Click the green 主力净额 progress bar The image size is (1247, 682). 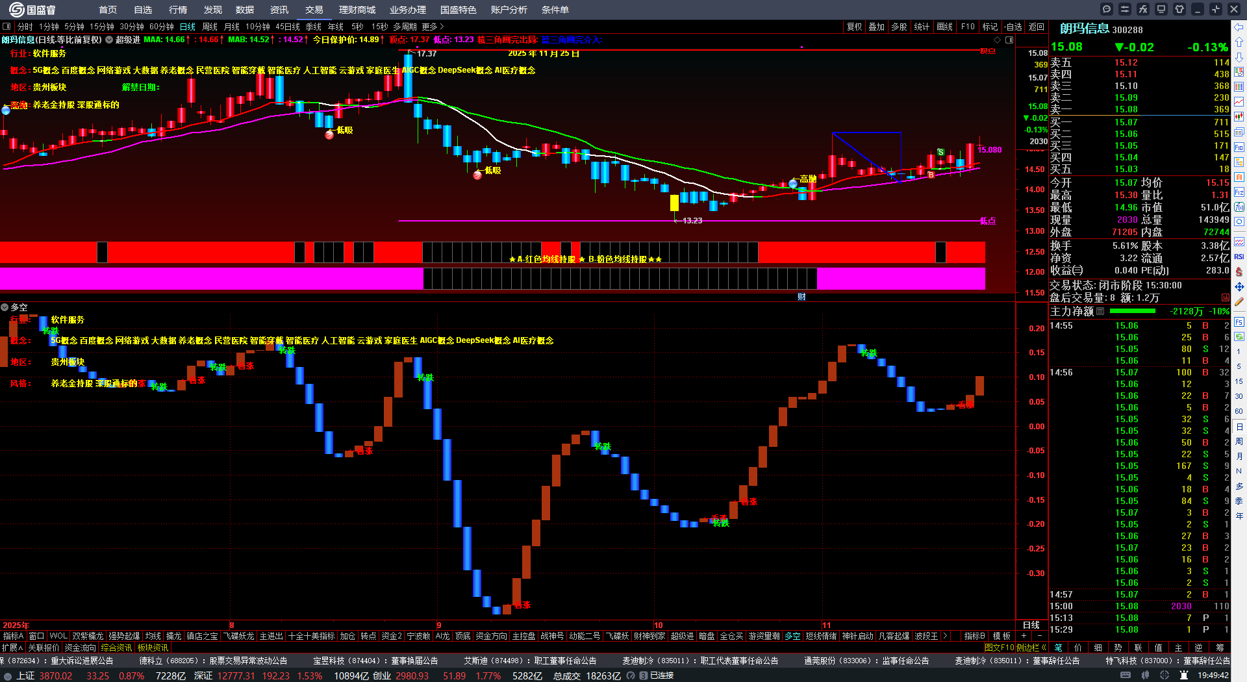pos(1134,311)
